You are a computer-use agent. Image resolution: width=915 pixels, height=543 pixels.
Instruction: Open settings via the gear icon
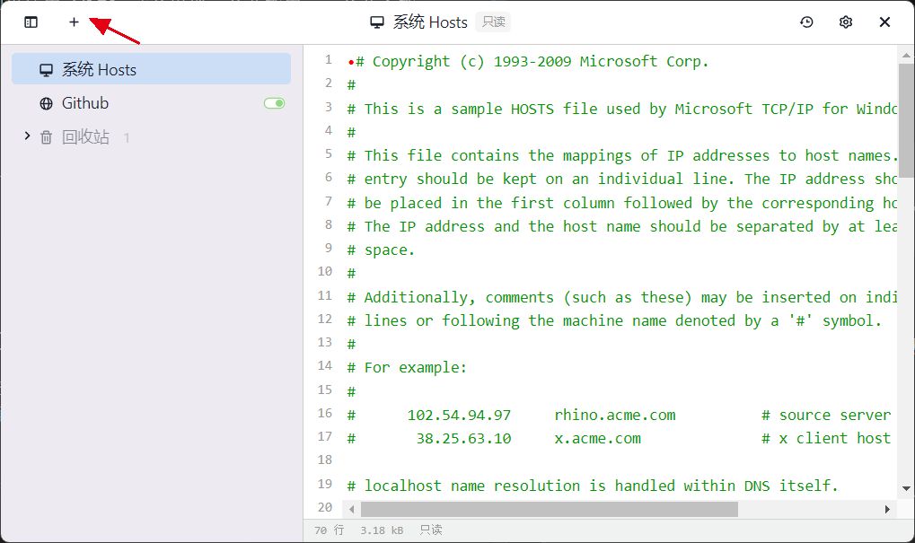click(x=845, y=22)
